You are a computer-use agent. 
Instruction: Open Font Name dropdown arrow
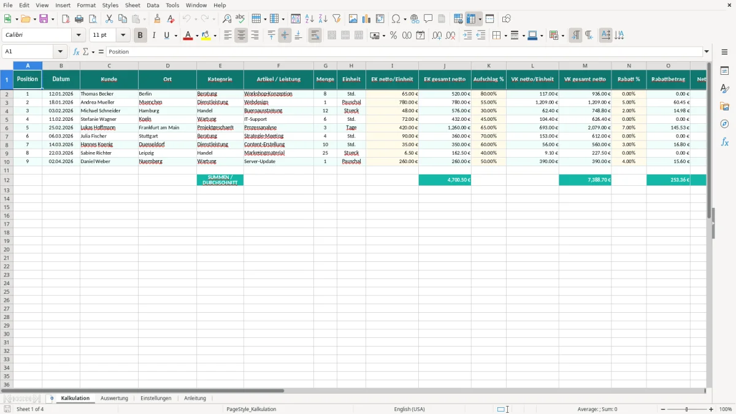coord(79,36)
